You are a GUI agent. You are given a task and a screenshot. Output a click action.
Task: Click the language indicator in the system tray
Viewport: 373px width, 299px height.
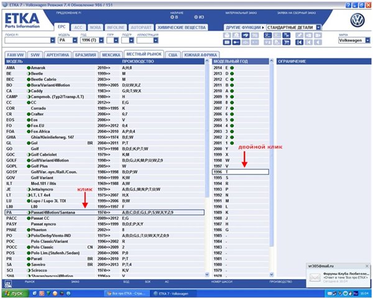(356, 293)
